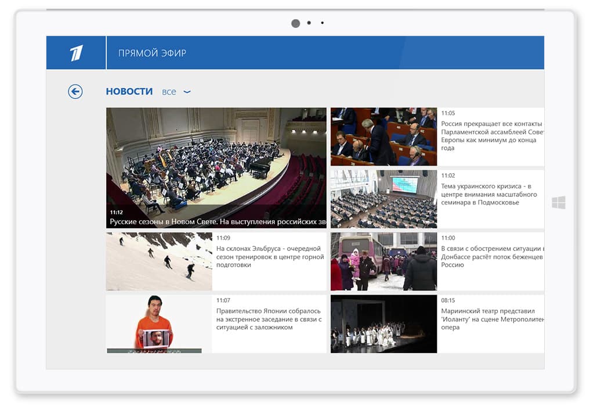Open the 'Тема украинского кризиса' headline

(489, 194)
